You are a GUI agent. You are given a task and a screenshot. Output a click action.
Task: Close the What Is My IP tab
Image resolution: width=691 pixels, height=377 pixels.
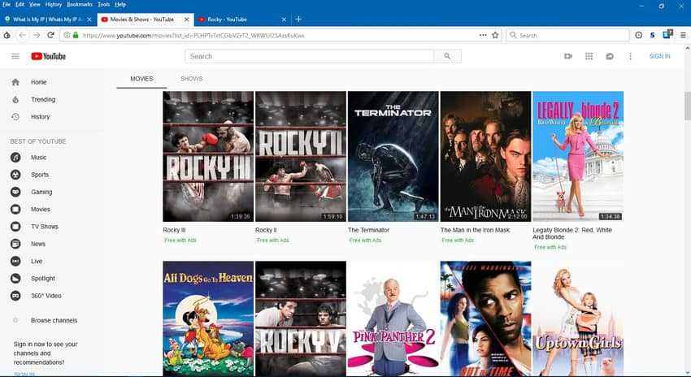89,19
